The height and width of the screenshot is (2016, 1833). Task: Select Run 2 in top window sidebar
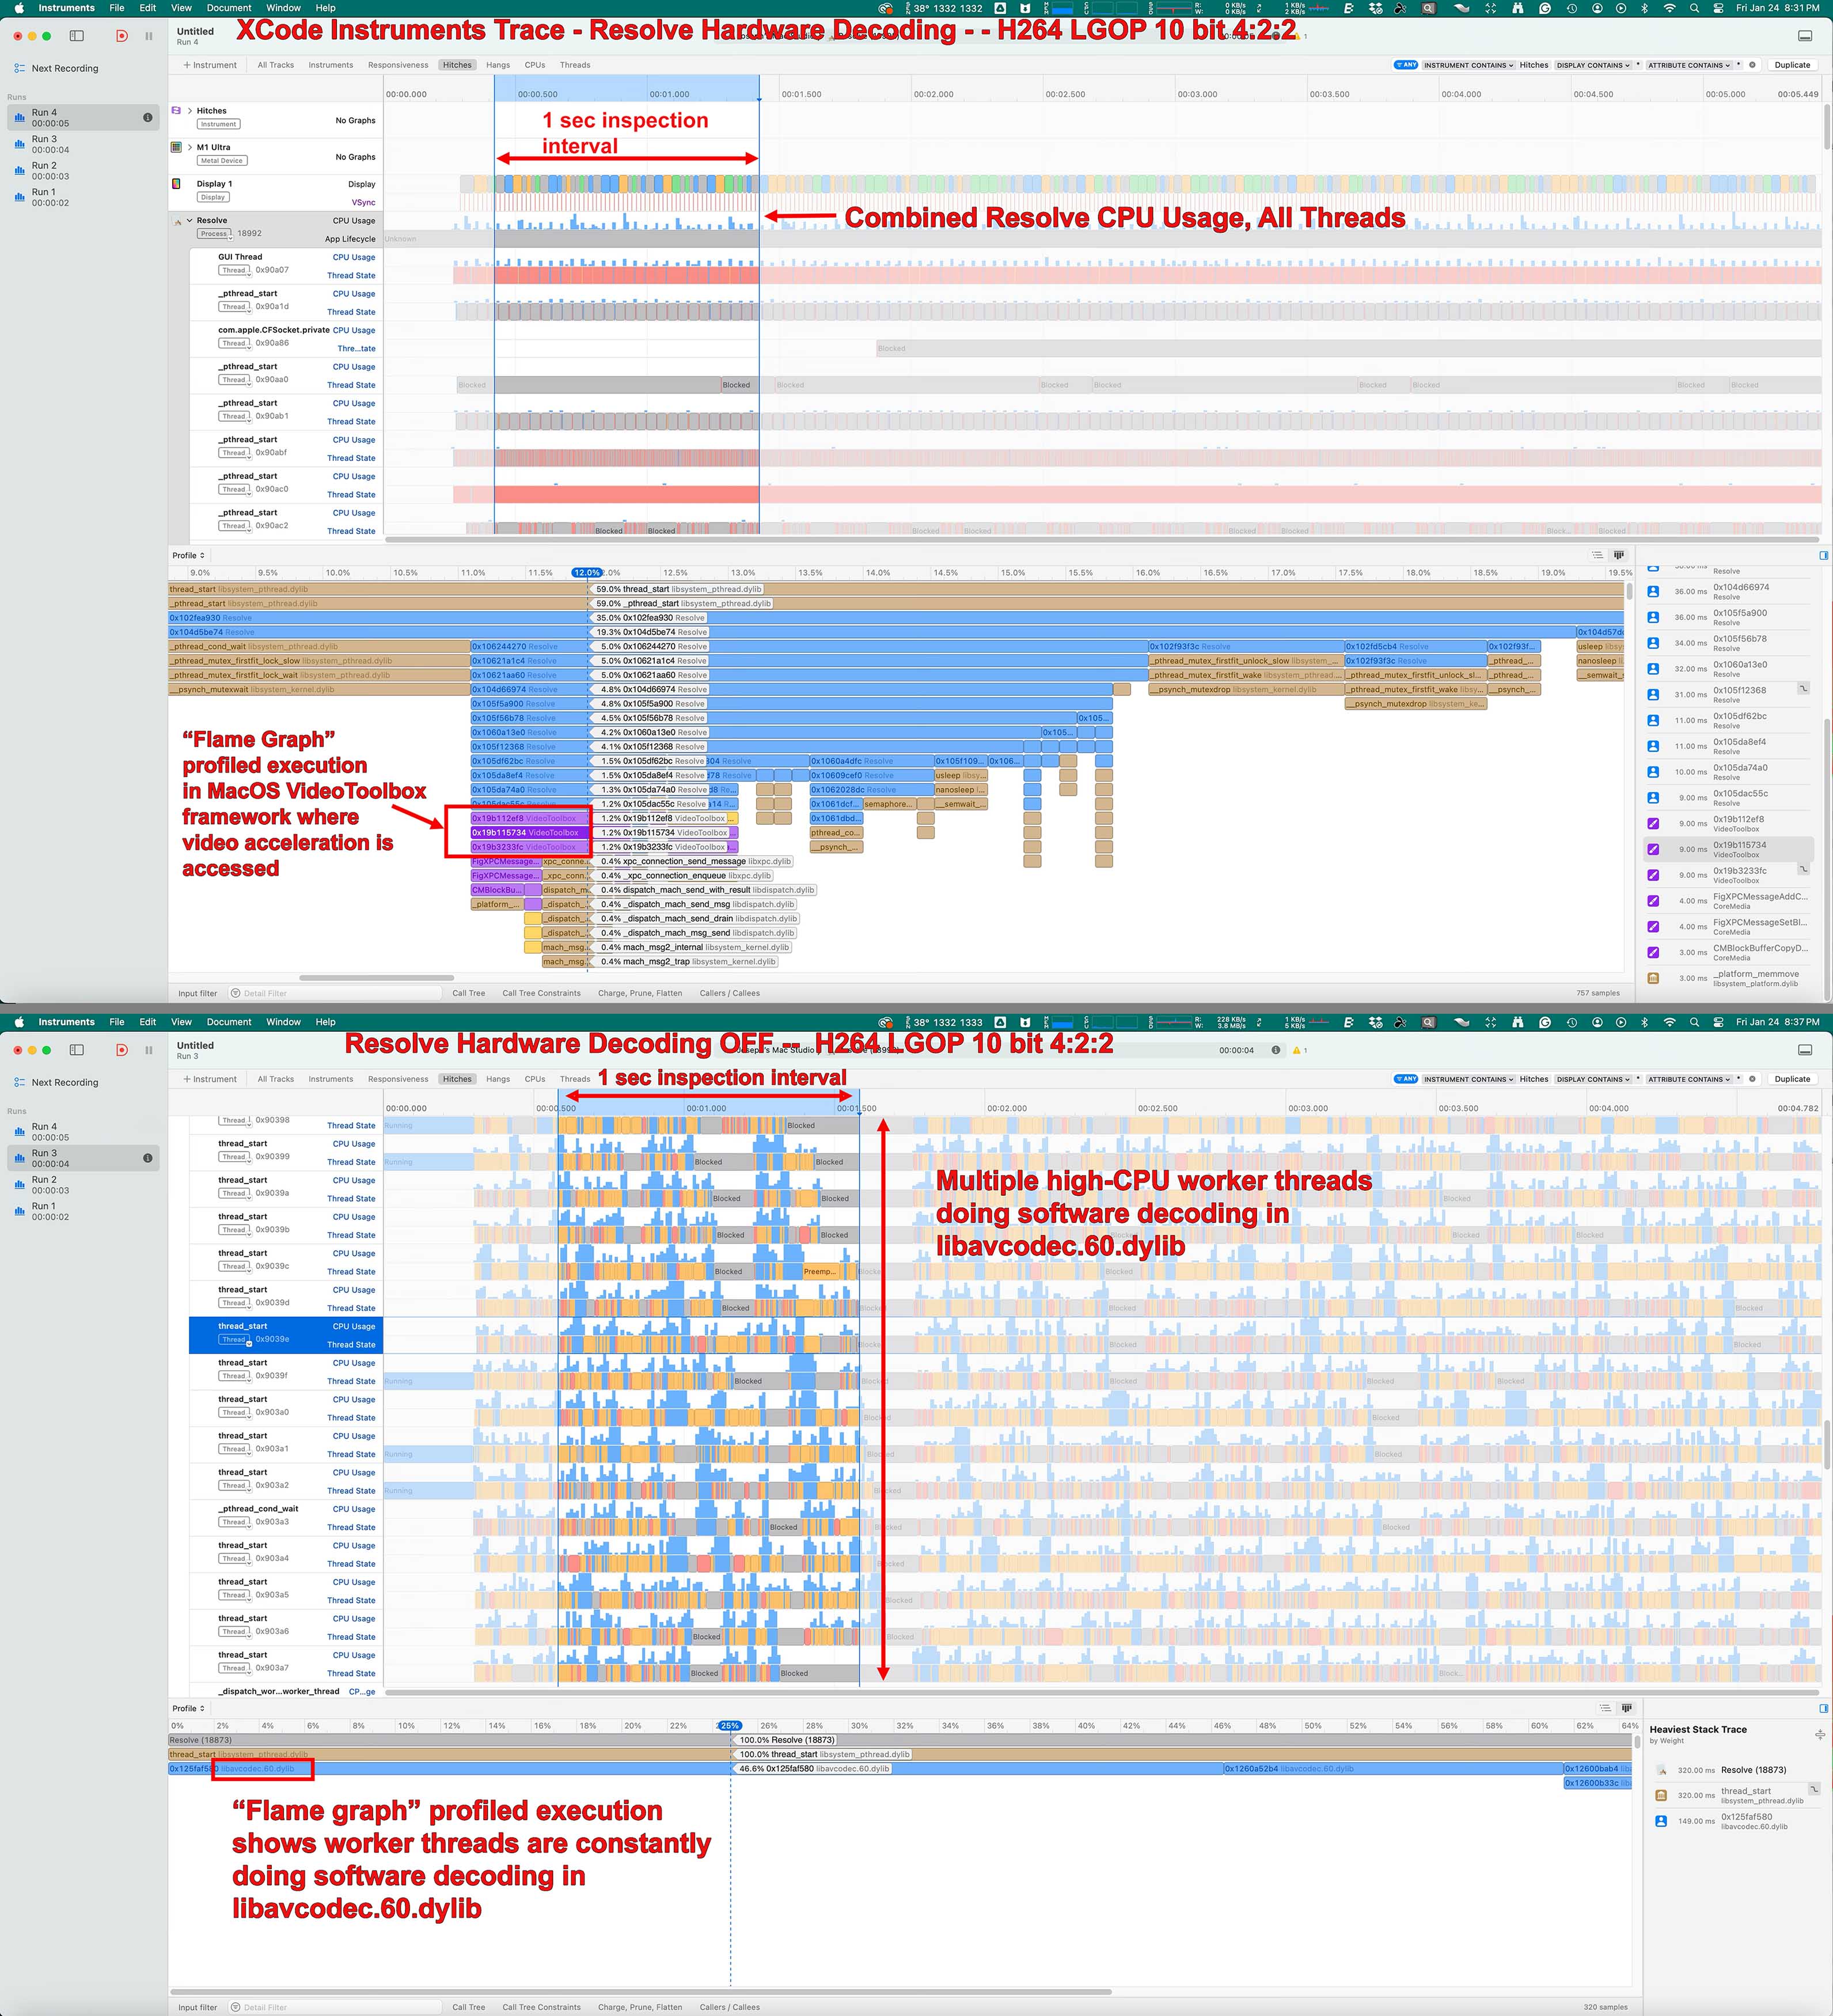pyautogui.click(x=83, y=171)
